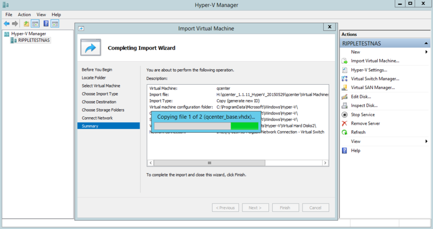
Task: Click the RIPPLETESTNAS server icon in tree
Action: pos(14,40)
